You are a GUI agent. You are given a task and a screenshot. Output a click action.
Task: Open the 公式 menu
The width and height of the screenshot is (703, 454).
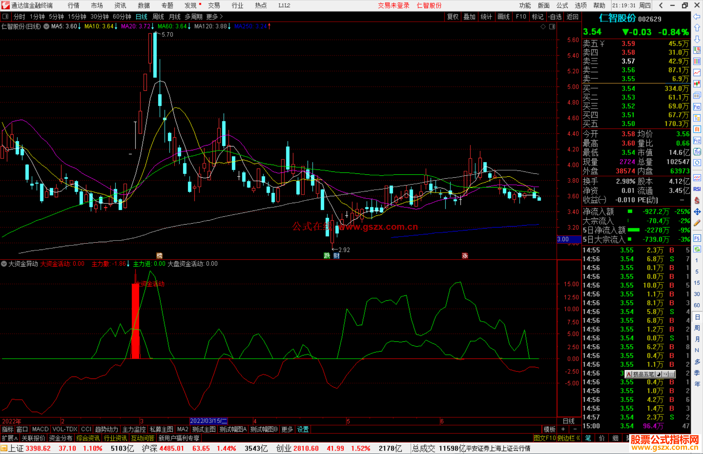pyautogui.click(x=562, y=6)
